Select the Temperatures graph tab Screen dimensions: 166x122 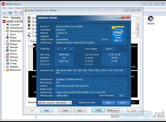[33, 41]
